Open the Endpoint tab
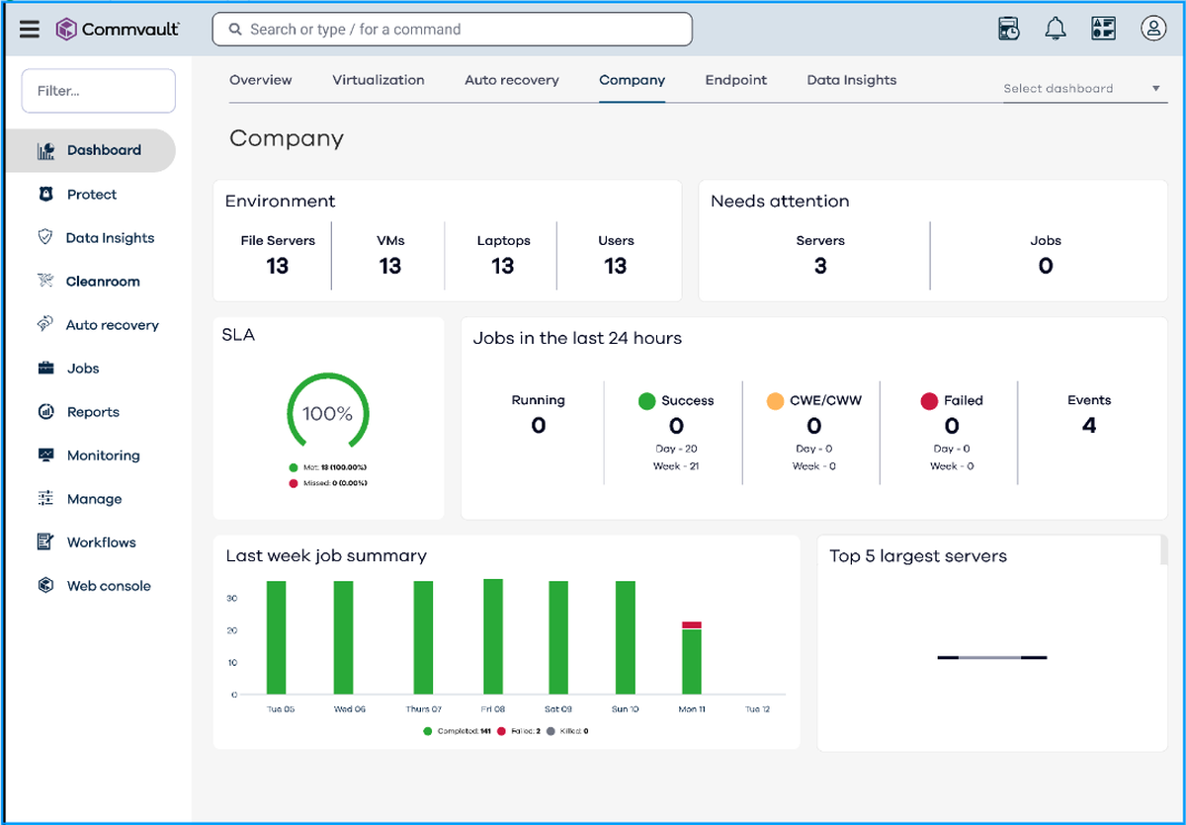1186x825 pixels. (x=735, y=80)
